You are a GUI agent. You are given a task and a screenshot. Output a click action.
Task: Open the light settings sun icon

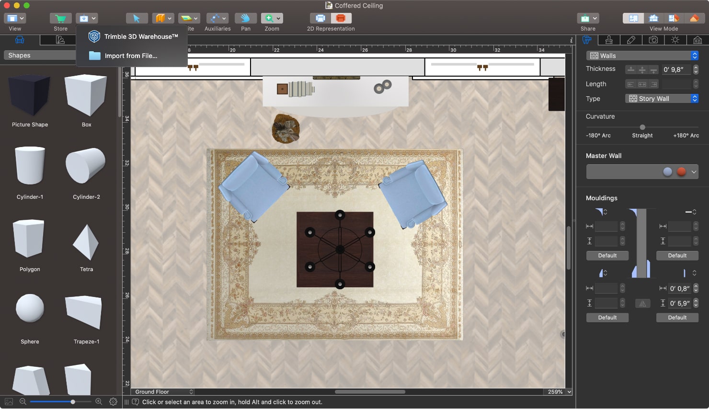pos(675,40)
